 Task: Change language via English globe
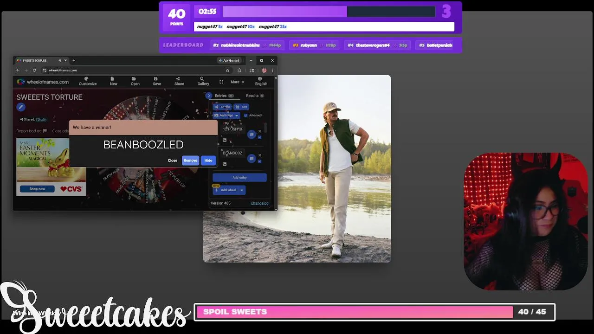pyautogui.click(x=261, y=81)
